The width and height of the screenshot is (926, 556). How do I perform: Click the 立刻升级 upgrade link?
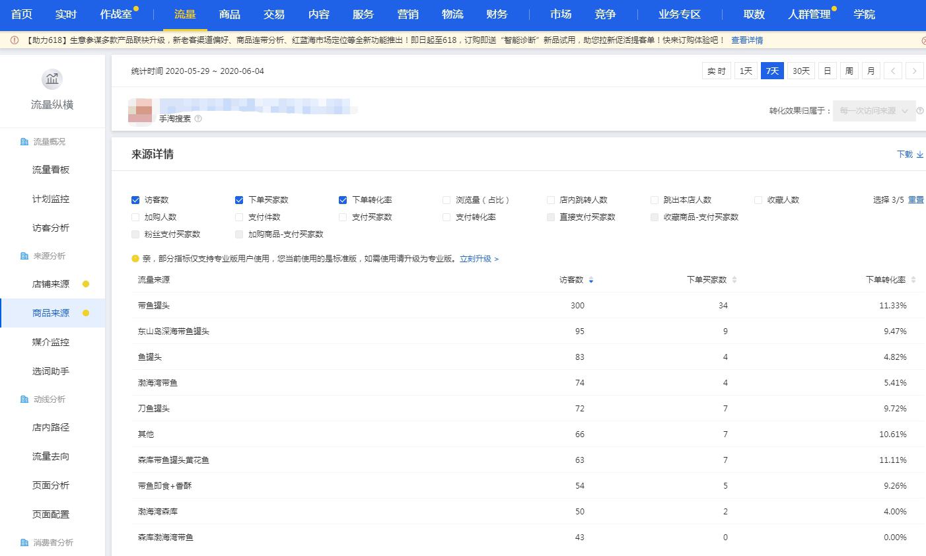pos(479,259)
